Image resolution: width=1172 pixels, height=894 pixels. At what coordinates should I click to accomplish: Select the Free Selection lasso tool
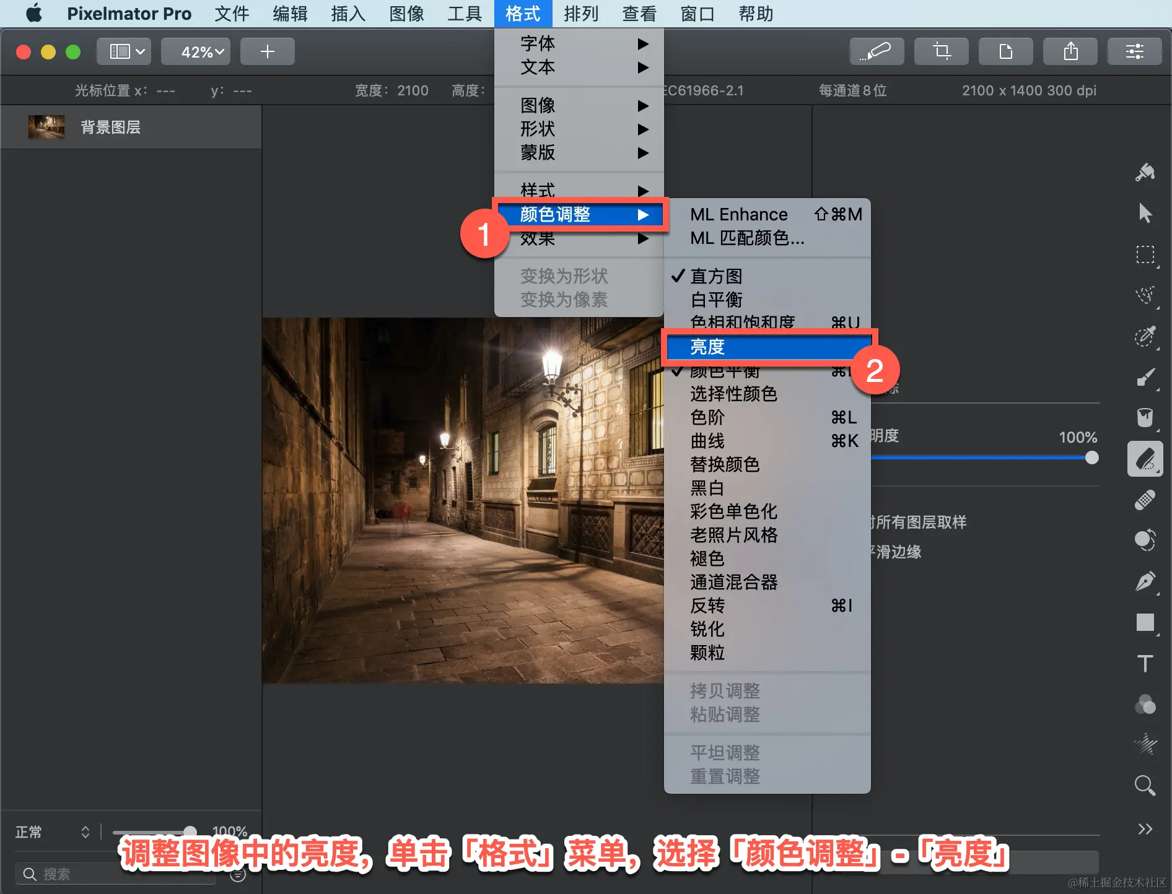(x=1145, y=295)
